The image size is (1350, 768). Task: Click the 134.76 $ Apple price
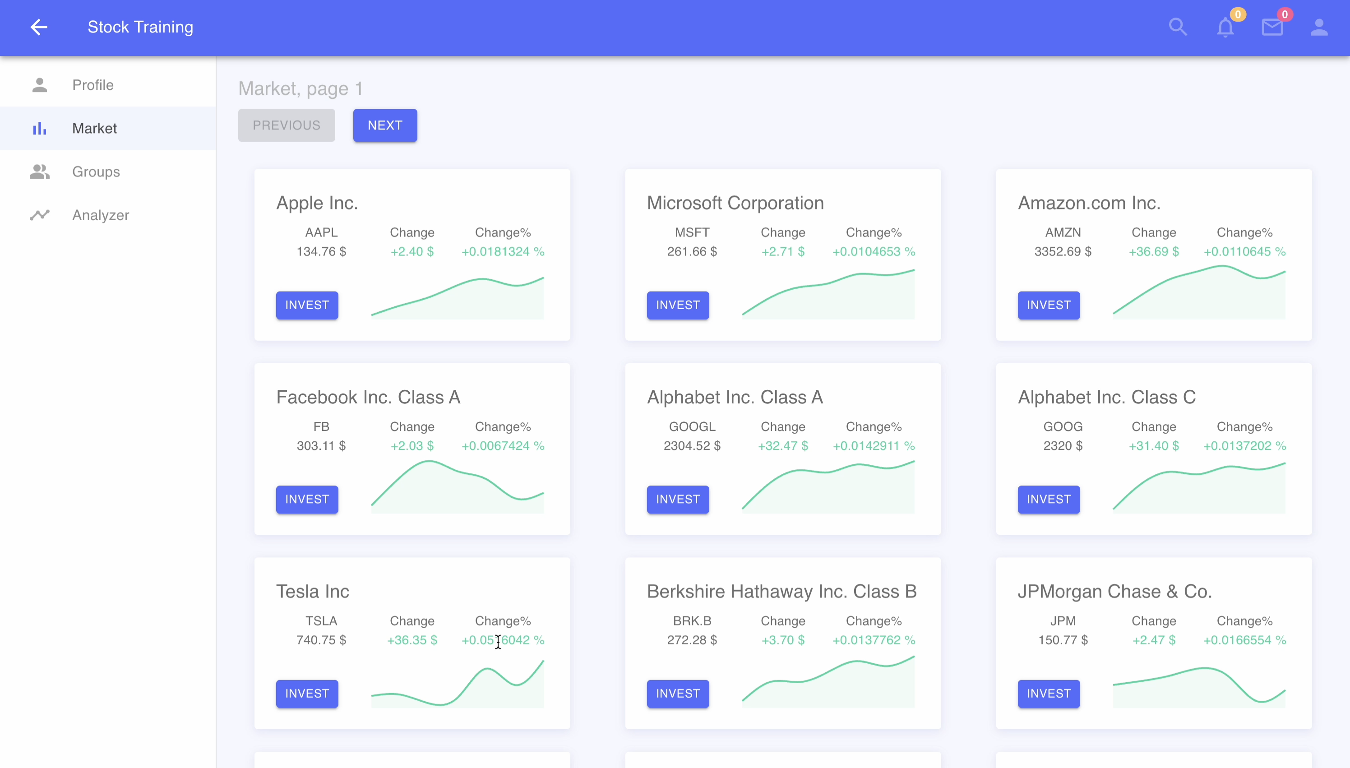click(x=321, y=252)
